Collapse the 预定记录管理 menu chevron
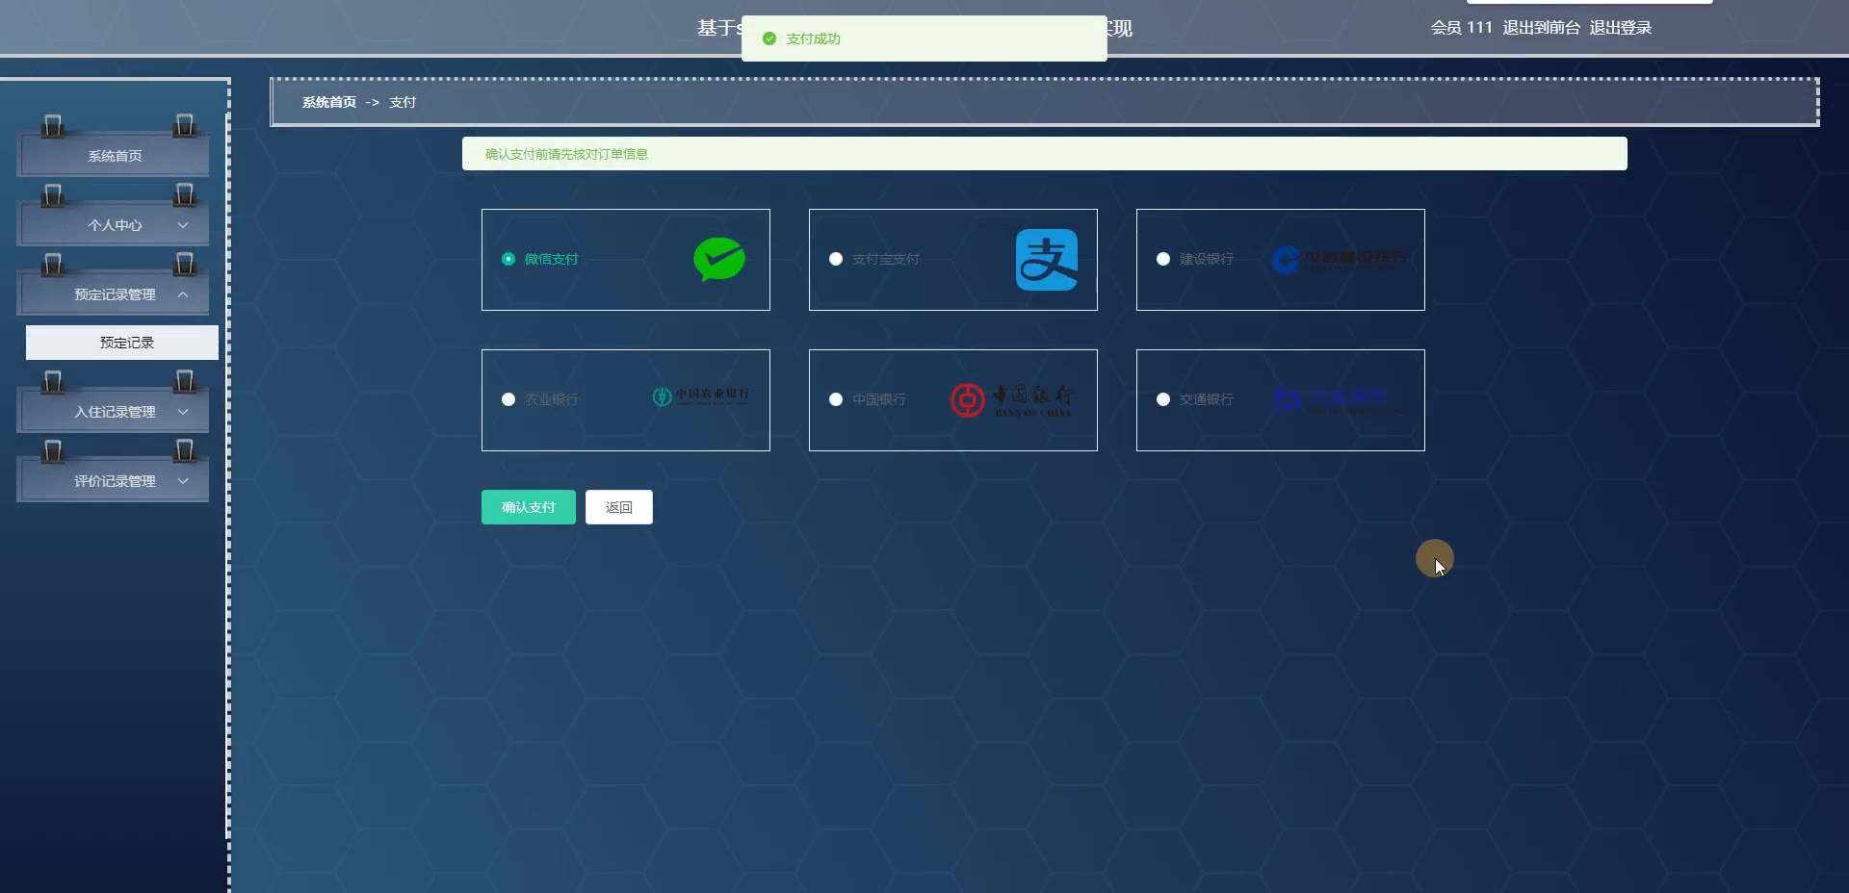The image size is (1849, 893). (x=183, y=294)
